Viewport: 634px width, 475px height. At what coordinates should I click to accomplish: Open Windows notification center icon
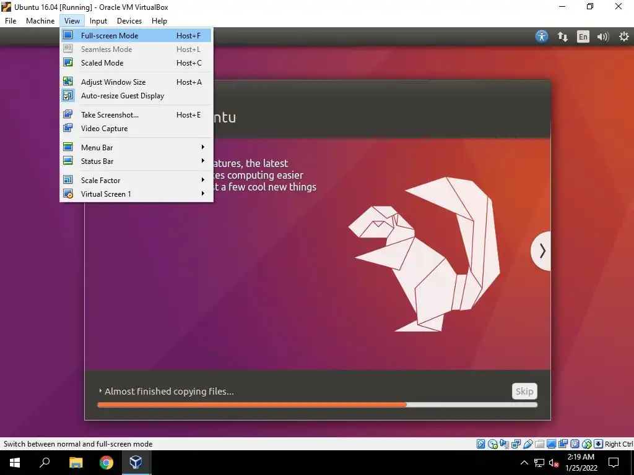pos(614,463)
